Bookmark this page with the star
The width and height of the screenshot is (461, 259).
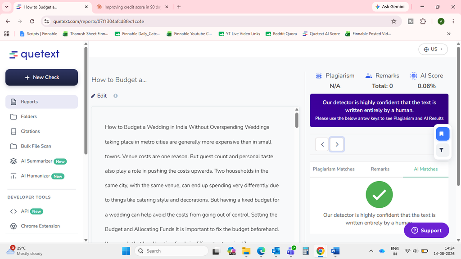click(393, 22)
